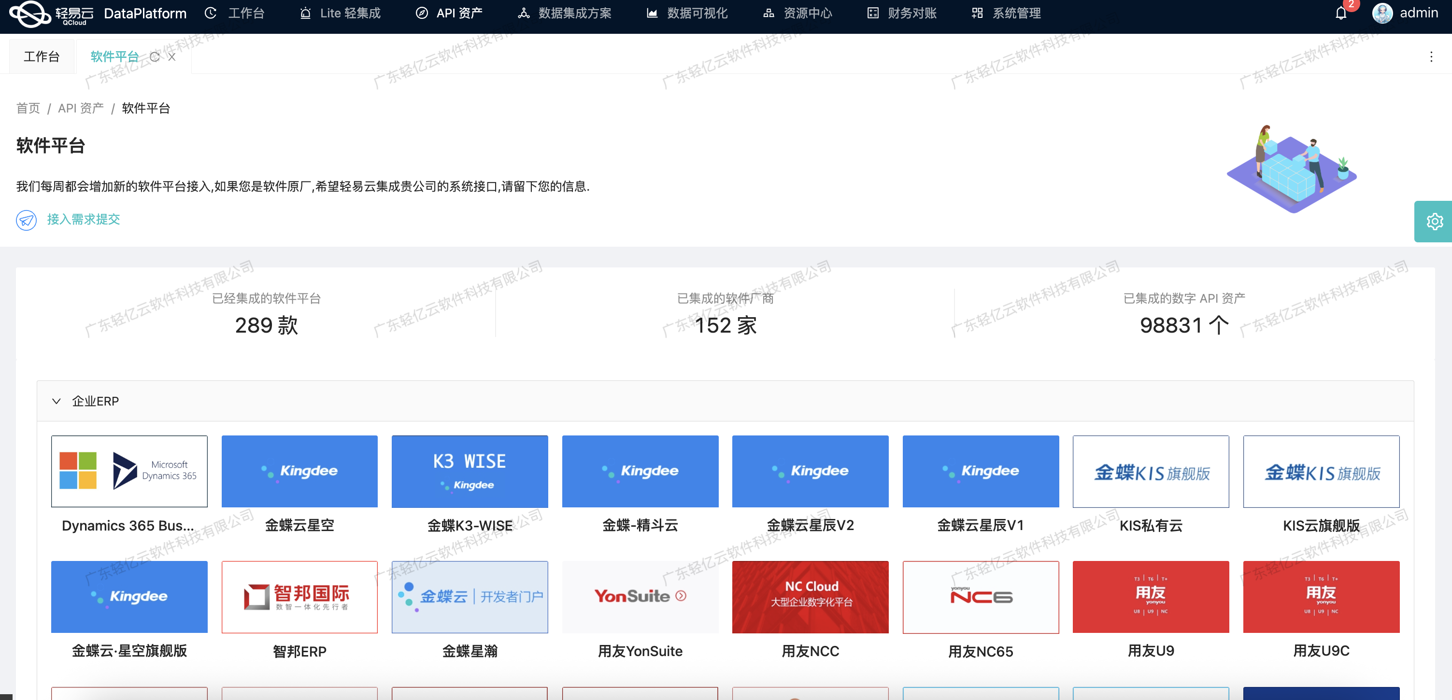The height and width of the screenshot is (700, 1452).
Task: Refresh the 软件平台 tab via reload icon
Action: (155, 57)
